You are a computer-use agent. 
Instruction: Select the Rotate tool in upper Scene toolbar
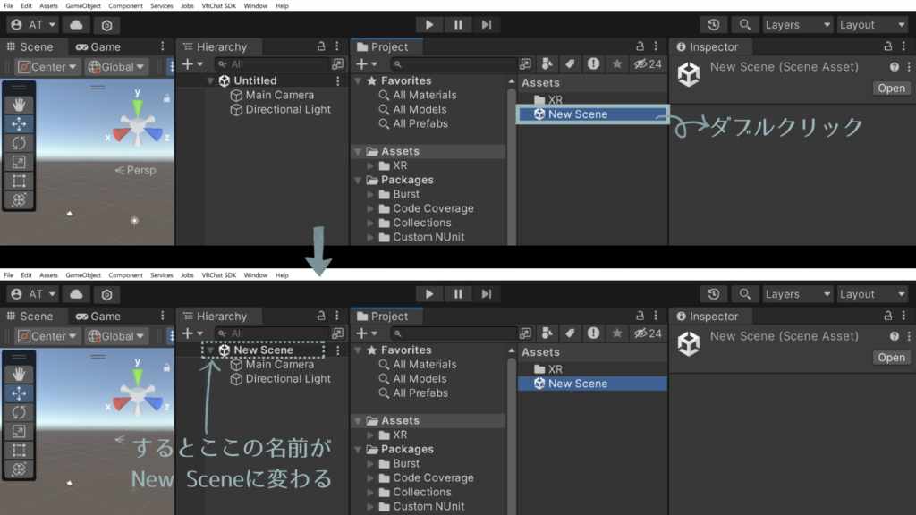click(19, 143)
